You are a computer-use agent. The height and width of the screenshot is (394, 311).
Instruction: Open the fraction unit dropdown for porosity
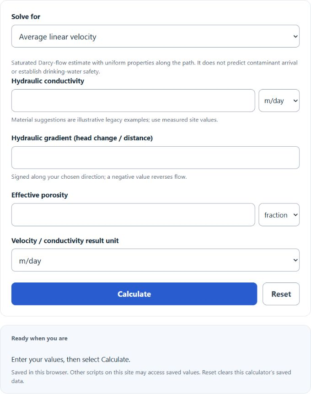click(279, 214)
